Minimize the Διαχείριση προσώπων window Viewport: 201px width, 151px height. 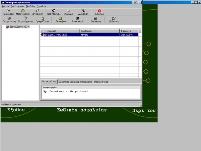pyautogui.click(x=133, y=2)
